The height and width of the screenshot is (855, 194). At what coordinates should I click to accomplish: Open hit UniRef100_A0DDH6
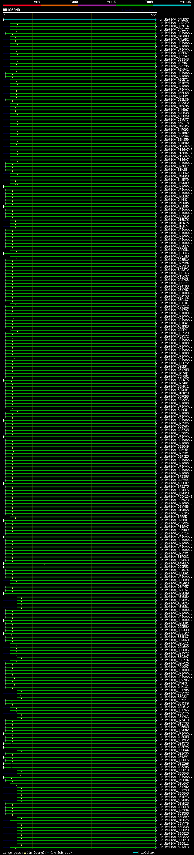pyautogui.click(x=174, y=206)
